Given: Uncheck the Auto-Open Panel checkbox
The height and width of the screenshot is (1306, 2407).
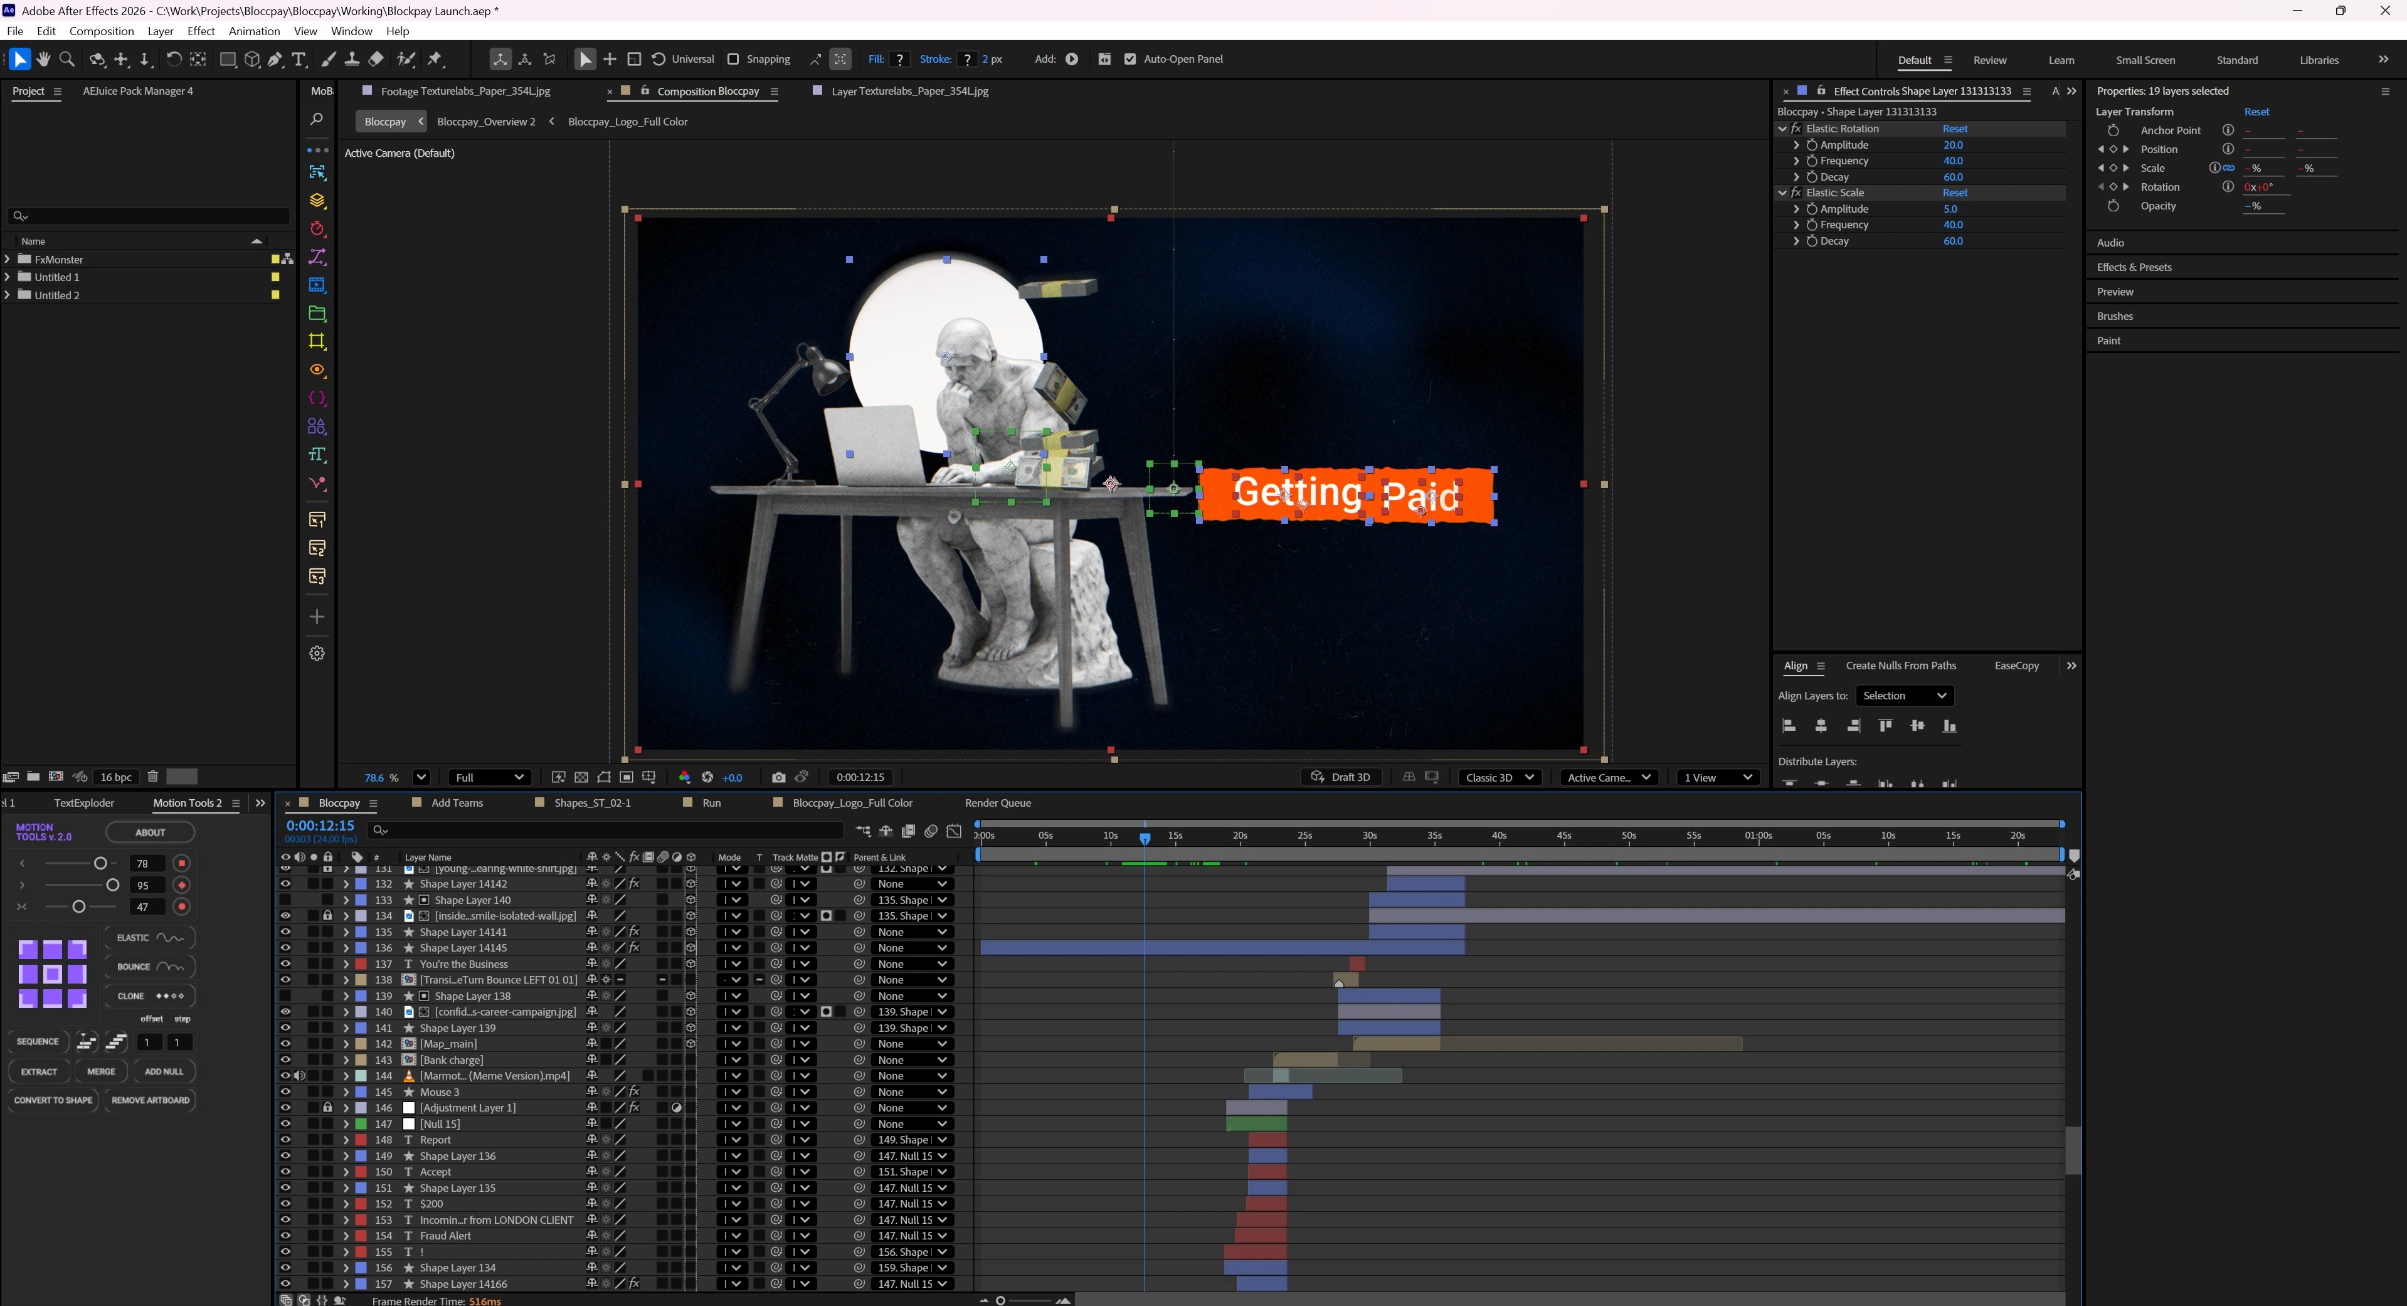Looking at the screenshot, I should point(1129,59).
